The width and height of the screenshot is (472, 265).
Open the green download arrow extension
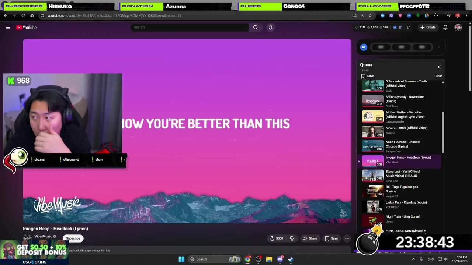[418, 15]
